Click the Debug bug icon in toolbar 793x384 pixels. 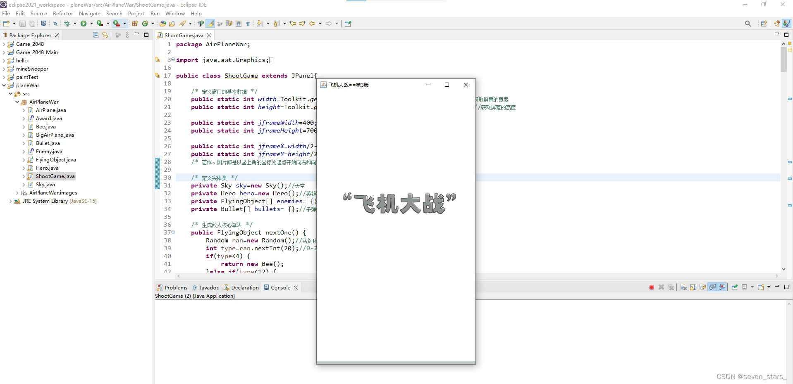67,24
